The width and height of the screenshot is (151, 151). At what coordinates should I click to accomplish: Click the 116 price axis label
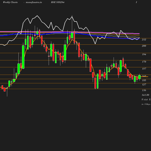[144, 90]
